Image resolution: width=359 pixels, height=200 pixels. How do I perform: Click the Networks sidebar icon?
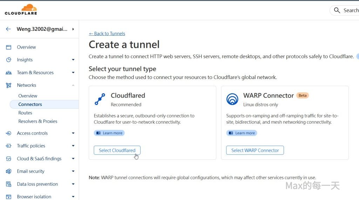pyautogui.click(x=9, y=85)
